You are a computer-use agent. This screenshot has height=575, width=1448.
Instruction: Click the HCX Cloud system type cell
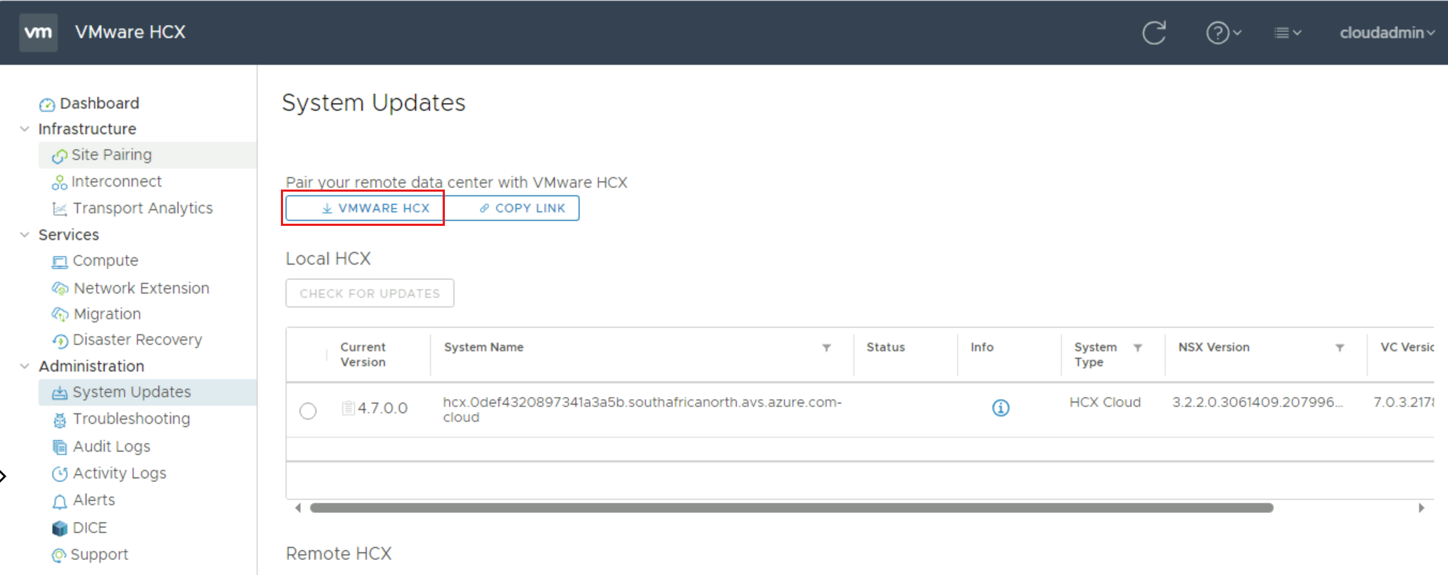click(x=1105, y=402)
